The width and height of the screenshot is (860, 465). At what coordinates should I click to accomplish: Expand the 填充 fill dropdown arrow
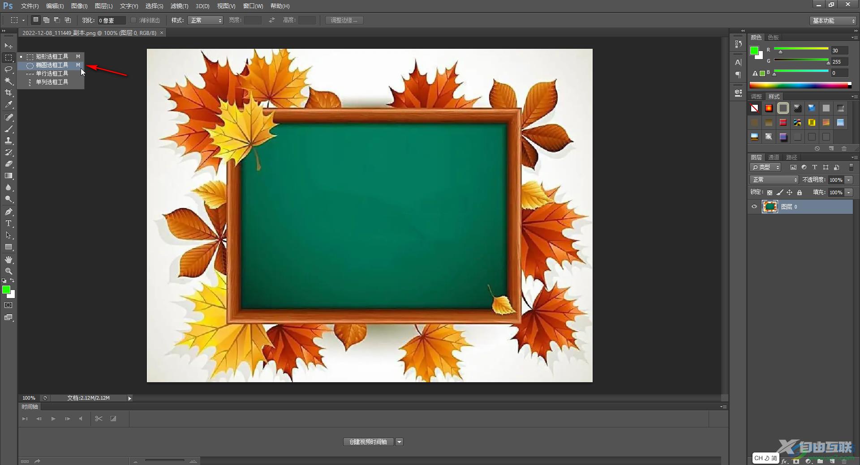tap(849, 192)
